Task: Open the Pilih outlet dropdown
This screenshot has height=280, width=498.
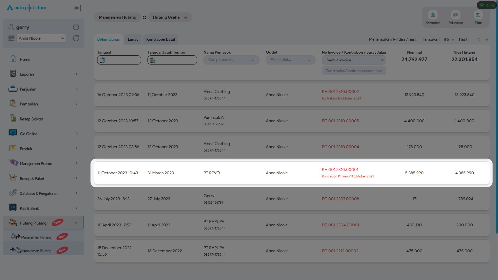Action: pyautogui.click(x=290, y=60)
